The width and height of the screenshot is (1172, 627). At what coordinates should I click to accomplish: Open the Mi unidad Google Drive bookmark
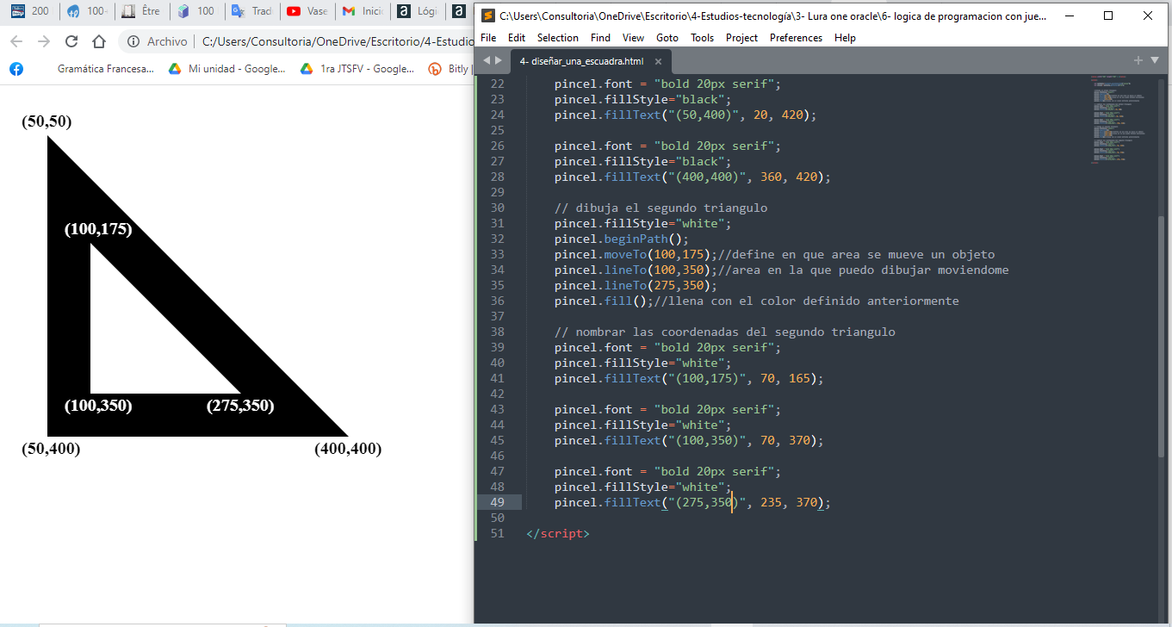[x=227, y=69]
